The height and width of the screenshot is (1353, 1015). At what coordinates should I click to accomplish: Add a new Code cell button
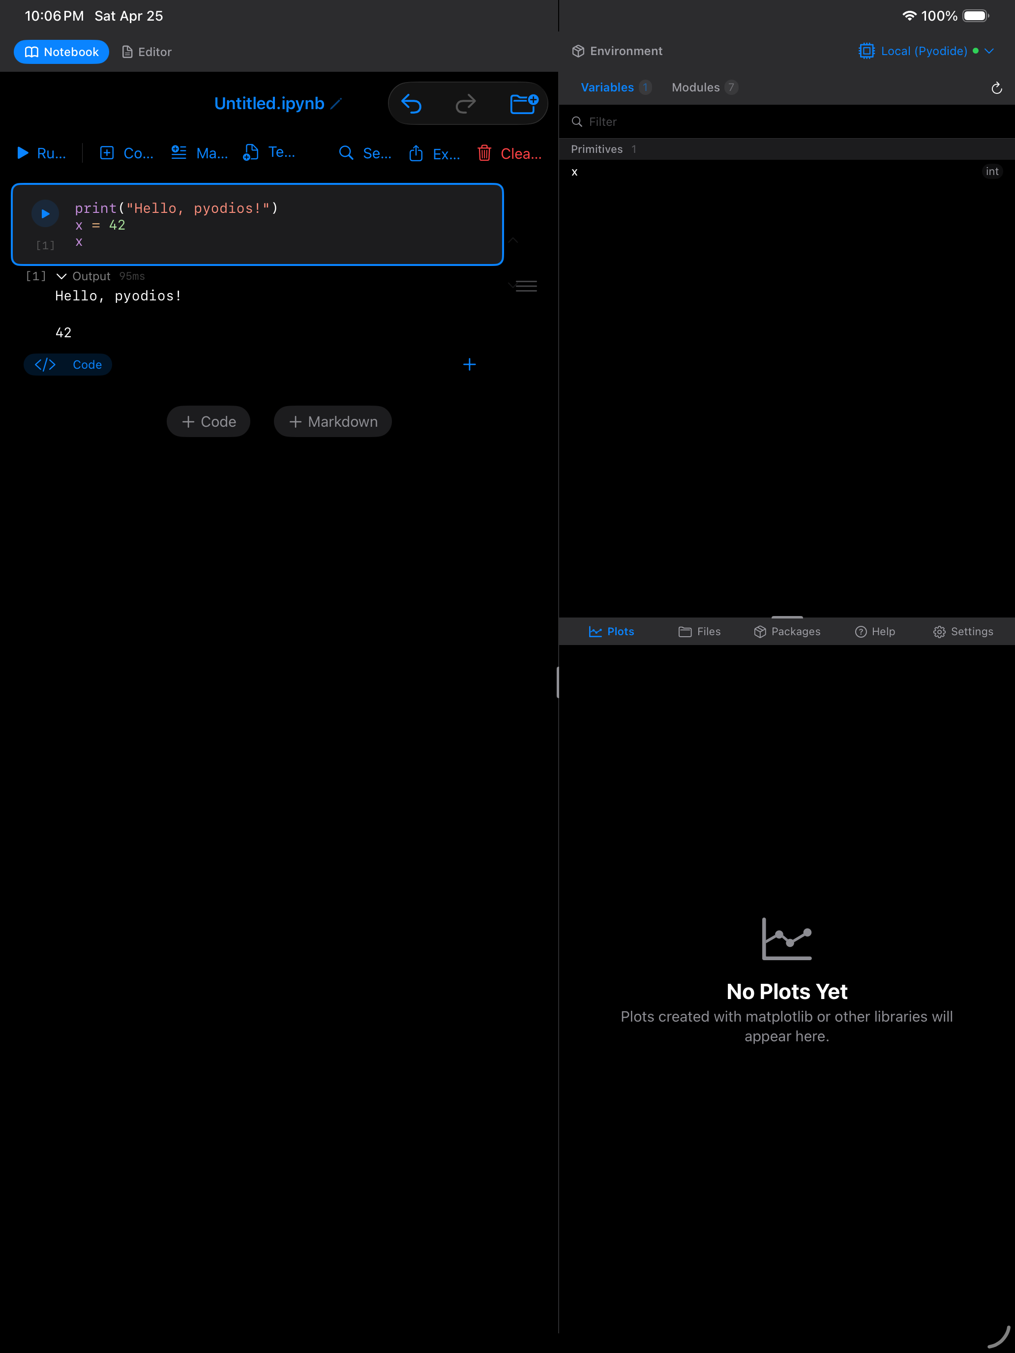pyautogui.click(x=209, y=421)
